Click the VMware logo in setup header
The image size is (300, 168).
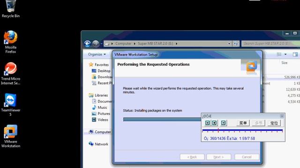coord(251,66)
